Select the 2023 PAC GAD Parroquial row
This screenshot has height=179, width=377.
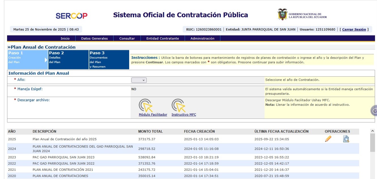tap(63, 157)
